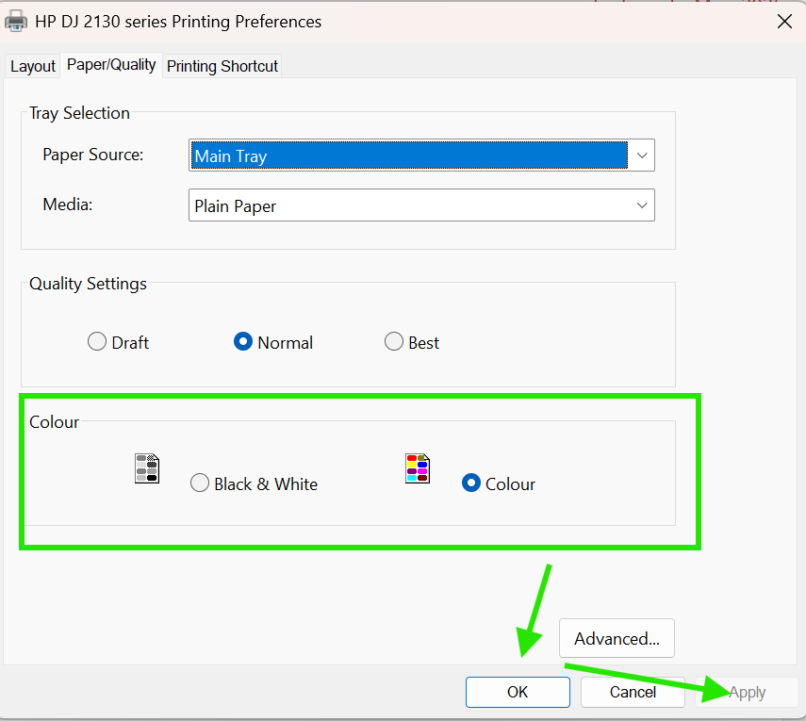Click the Paper Source: label
The image size is (806, 721).
coord(93,155)
